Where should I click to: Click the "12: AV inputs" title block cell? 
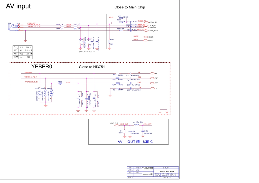[x=148, y=167]
